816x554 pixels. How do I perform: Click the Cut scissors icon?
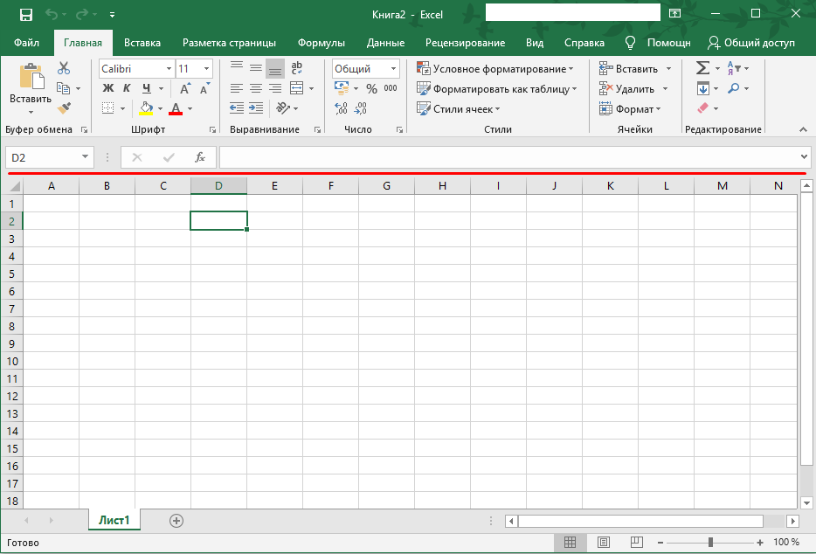[x=64, y=68]
